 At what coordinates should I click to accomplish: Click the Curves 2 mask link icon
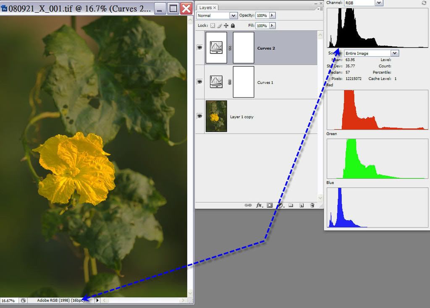tap(230, 48)
